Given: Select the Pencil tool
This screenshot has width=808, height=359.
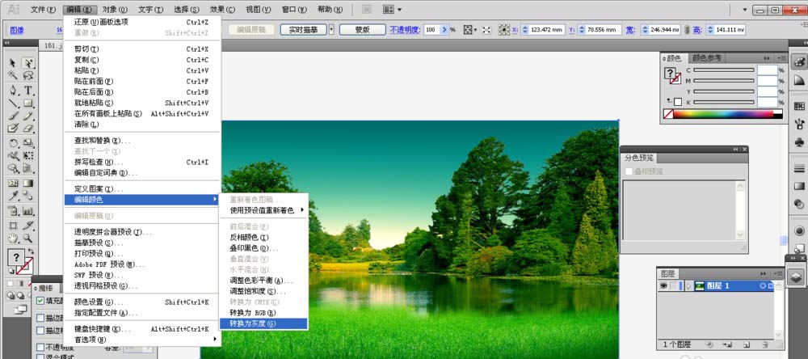Looking at the screenshot, I should click(28, 116).
